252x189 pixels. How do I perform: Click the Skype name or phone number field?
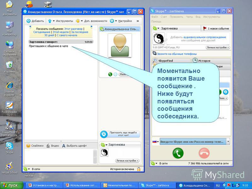[x=193, y=141]
